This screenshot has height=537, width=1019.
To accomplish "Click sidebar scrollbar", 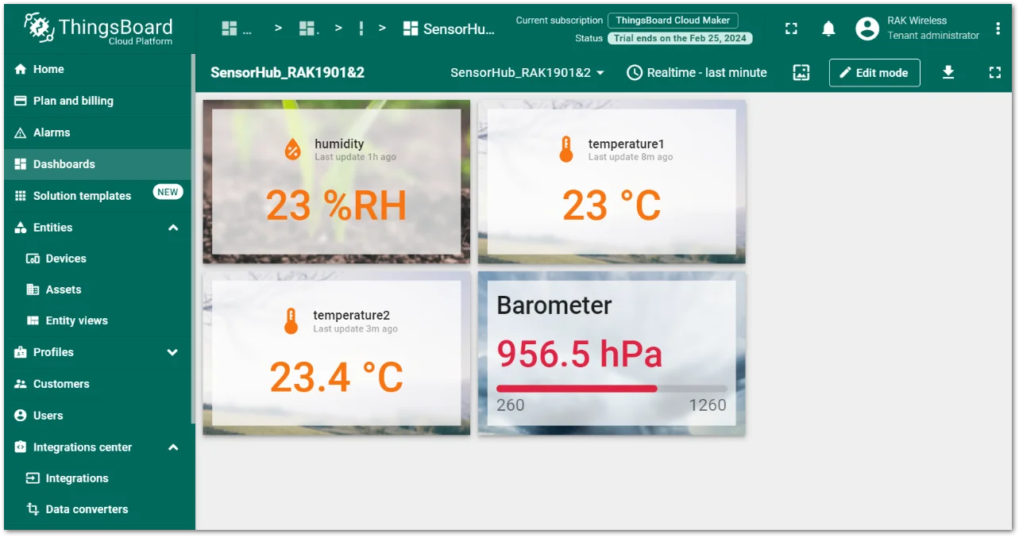I will pos(193,238).
